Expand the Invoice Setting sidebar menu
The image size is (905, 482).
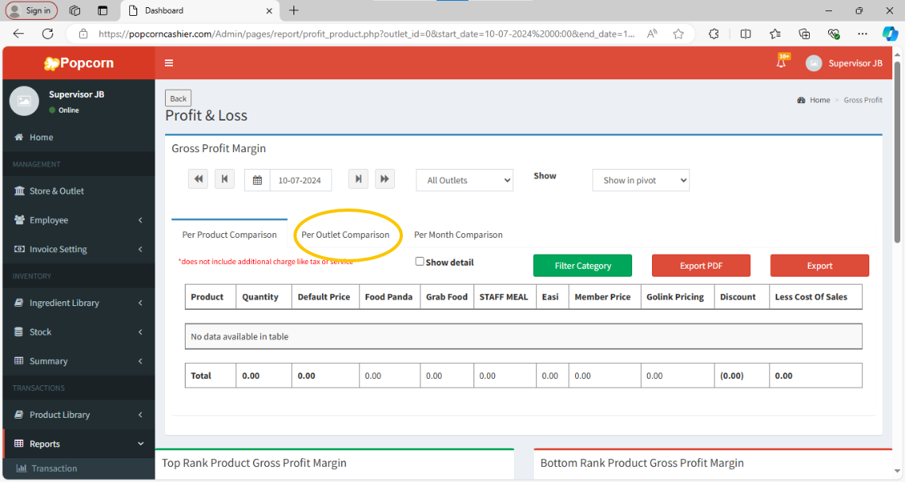coord(79,249)
